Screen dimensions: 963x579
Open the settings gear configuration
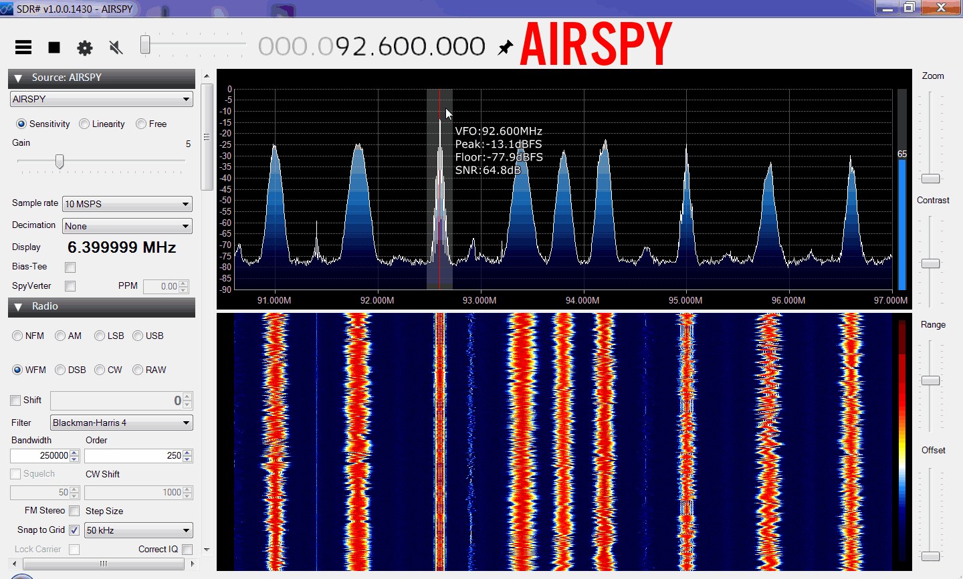85,47
